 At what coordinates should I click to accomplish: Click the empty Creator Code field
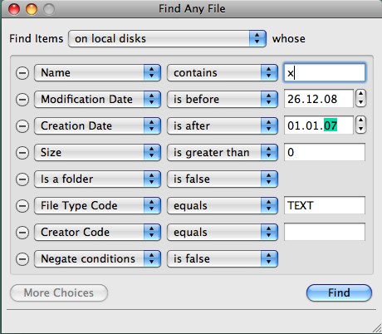click(325, 232)
